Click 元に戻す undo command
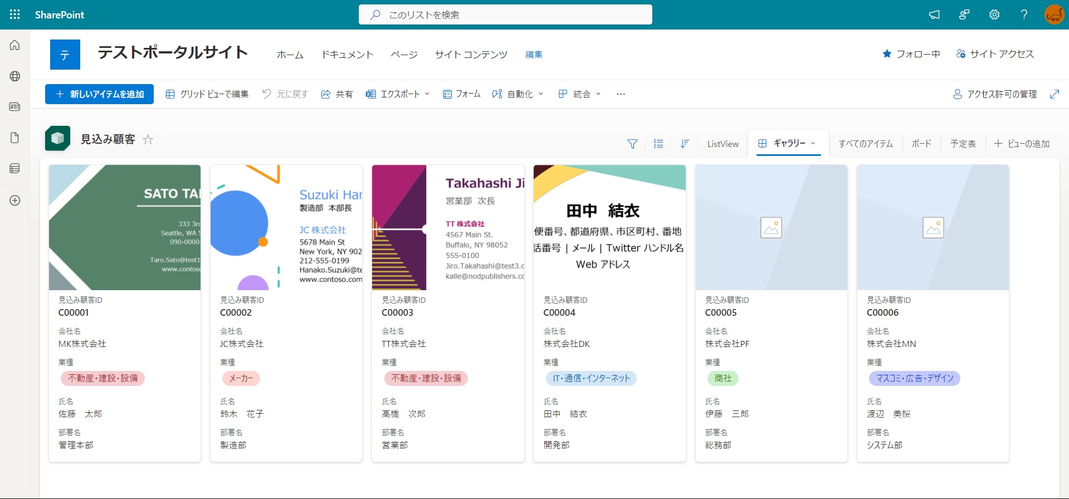Image resolution: width=1069 pixels, height=499 pixels. [285, 94]
